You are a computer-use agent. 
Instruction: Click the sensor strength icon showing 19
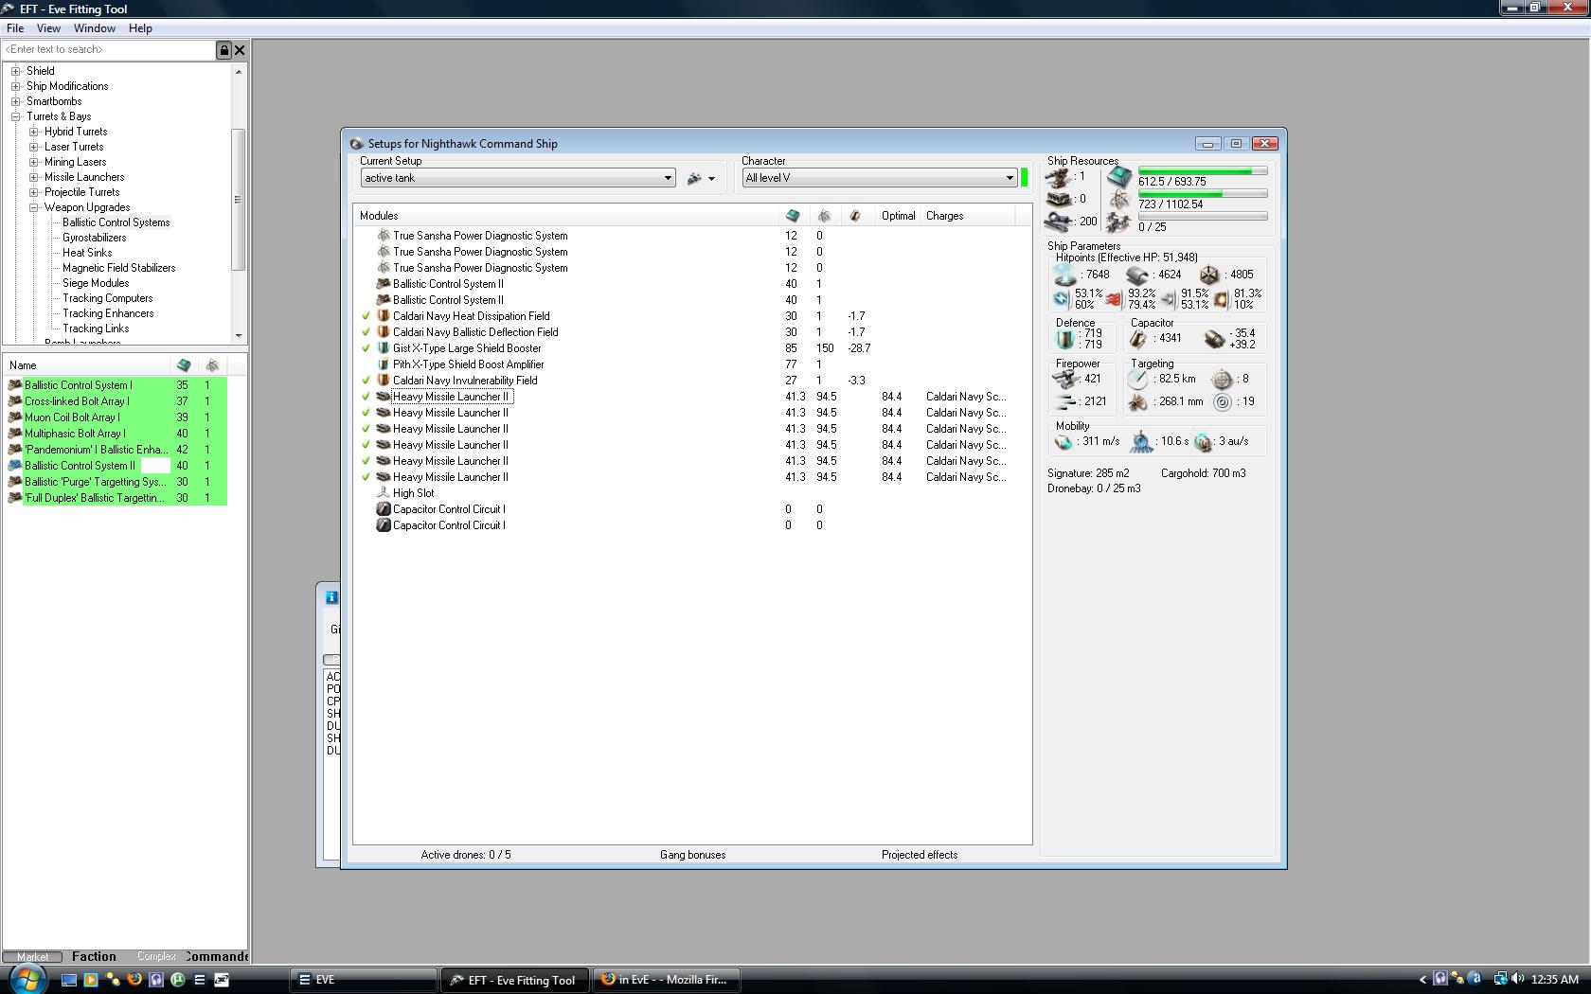pyautogui.click(x=1223, y=401)
